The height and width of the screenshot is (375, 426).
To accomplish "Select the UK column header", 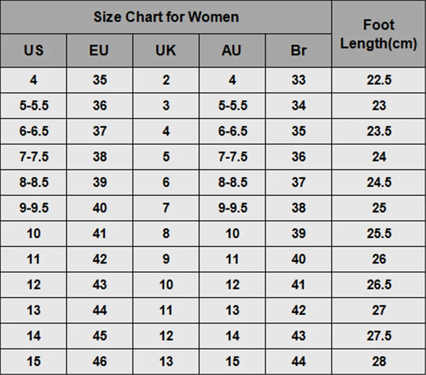I will coord(166,50).
